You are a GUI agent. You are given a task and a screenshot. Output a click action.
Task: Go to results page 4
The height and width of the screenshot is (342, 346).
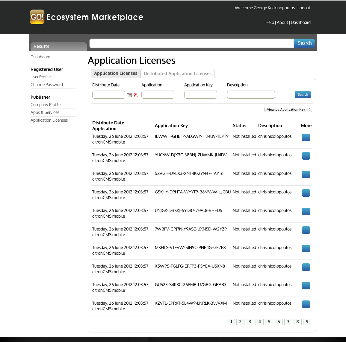[259, 322]
